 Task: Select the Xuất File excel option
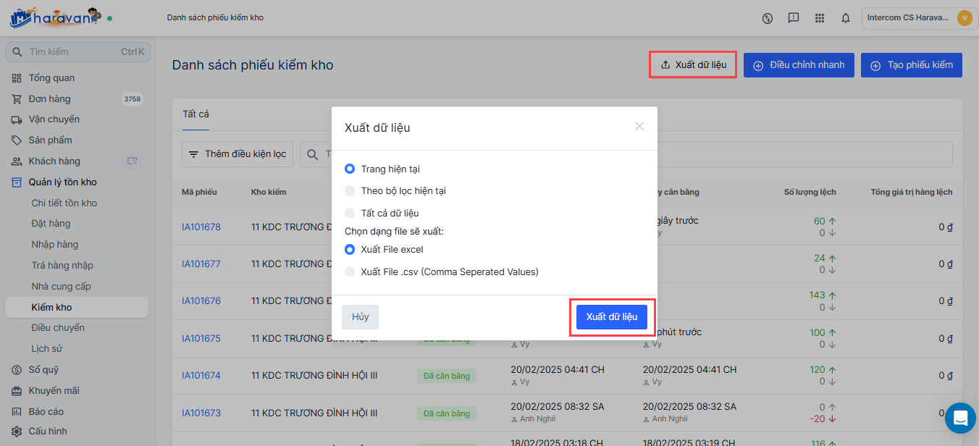pyautogui.click(x=350, y=250)
